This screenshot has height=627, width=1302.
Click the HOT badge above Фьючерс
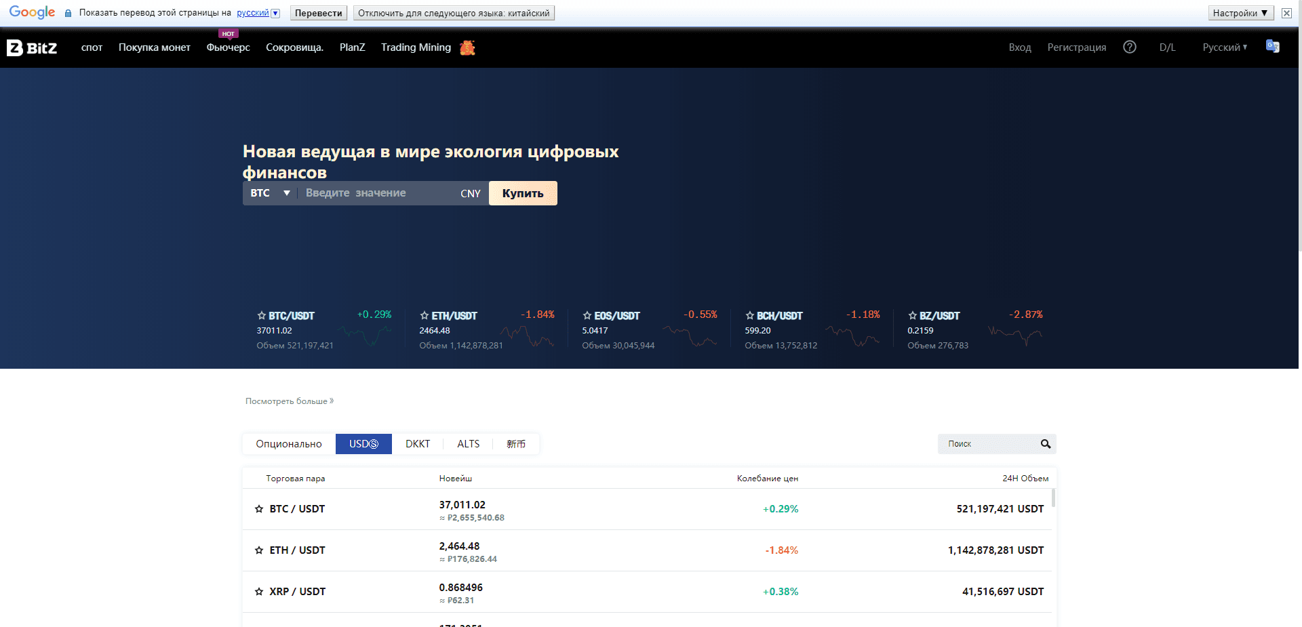[x=228, y=33]
